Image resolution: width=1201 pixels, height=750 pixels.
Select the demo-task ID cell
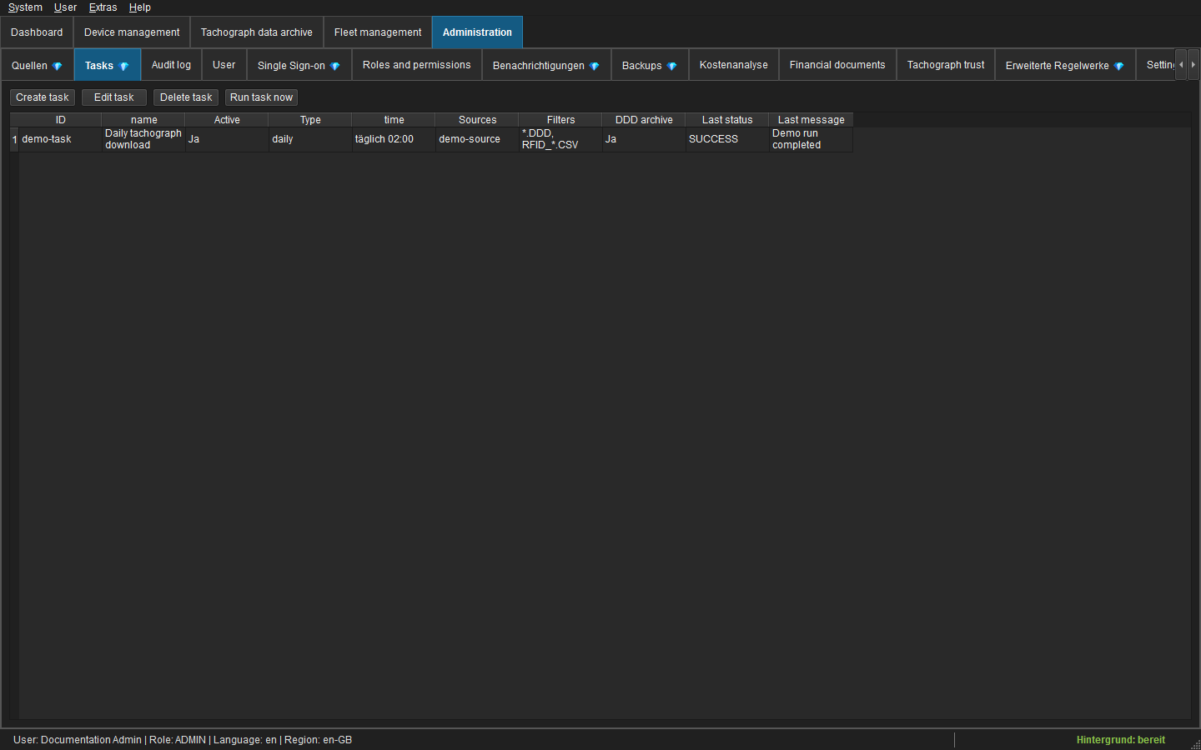(60, 139)
